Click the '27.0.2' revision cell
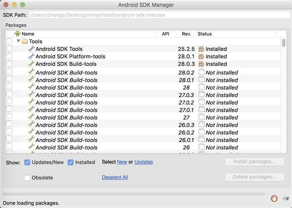This screenshot has height=208, width=292. pos(186,102)
